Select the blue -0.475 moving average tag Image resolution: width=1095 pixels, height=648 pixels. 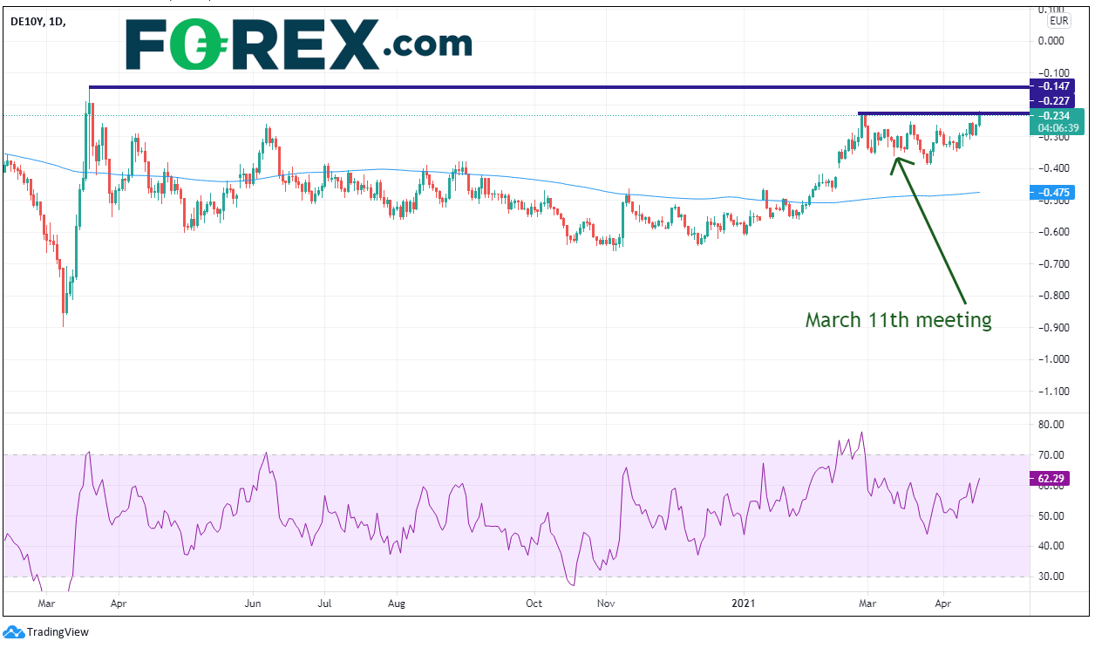click(1057, 192)
